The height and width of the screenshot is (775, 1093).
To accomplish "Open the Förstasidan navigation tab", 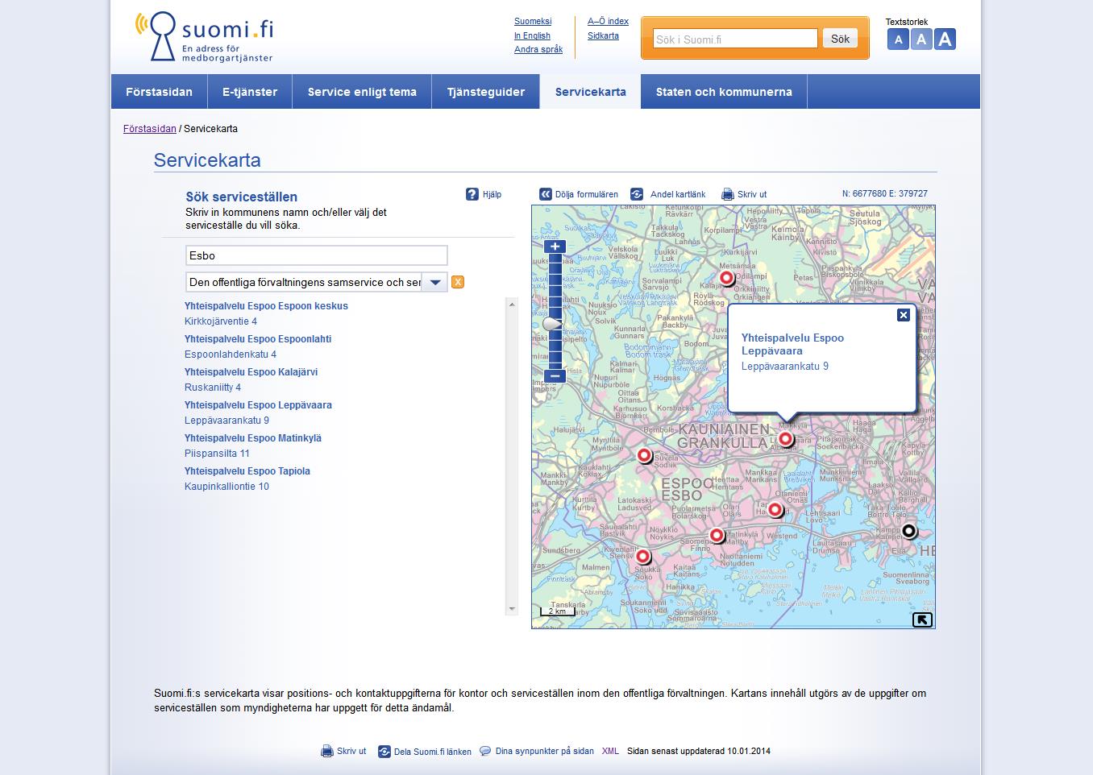I will click(x=160, y=92).
